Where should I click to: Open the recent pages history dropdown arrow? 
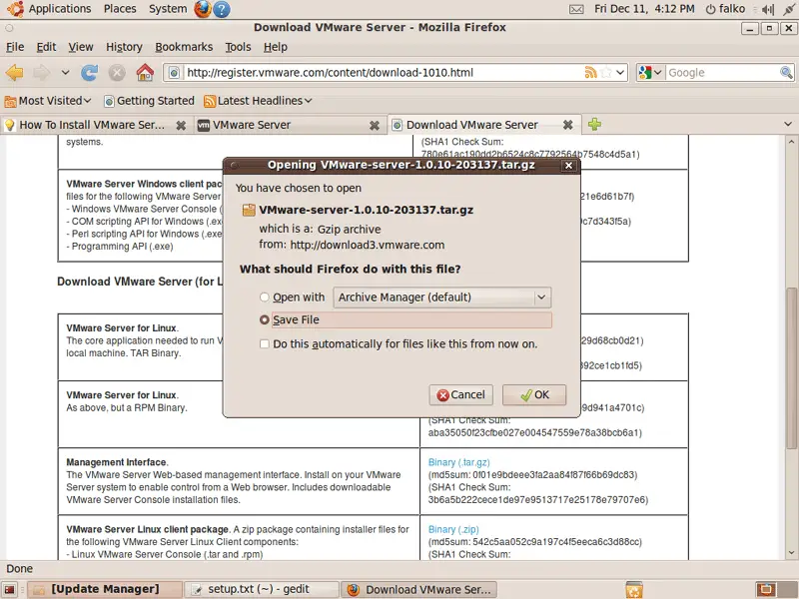pyautogui.click(x=65, y=72)
